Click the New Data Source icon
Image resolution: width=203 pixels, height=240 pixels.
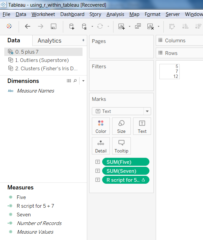[72, 26]
